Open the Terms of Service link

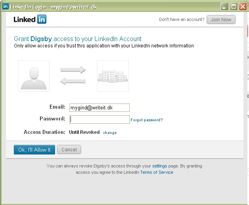[156, 172]
